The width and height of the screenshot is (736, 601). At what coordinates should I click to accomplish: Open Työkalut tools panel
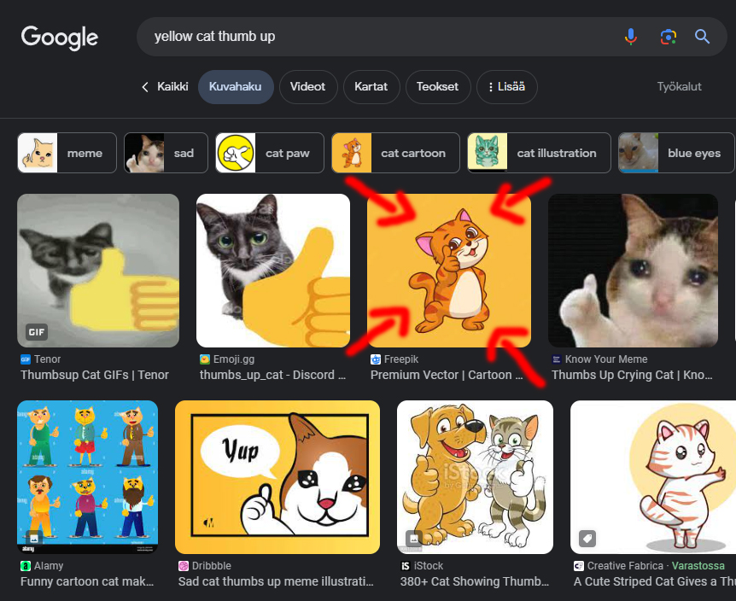679,87
